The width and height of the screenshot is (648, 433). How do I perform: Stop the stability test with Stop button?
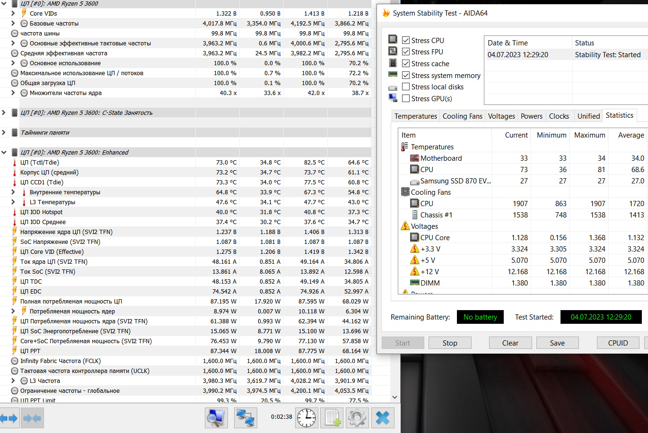pyautogui.click(x=450, y=343)
